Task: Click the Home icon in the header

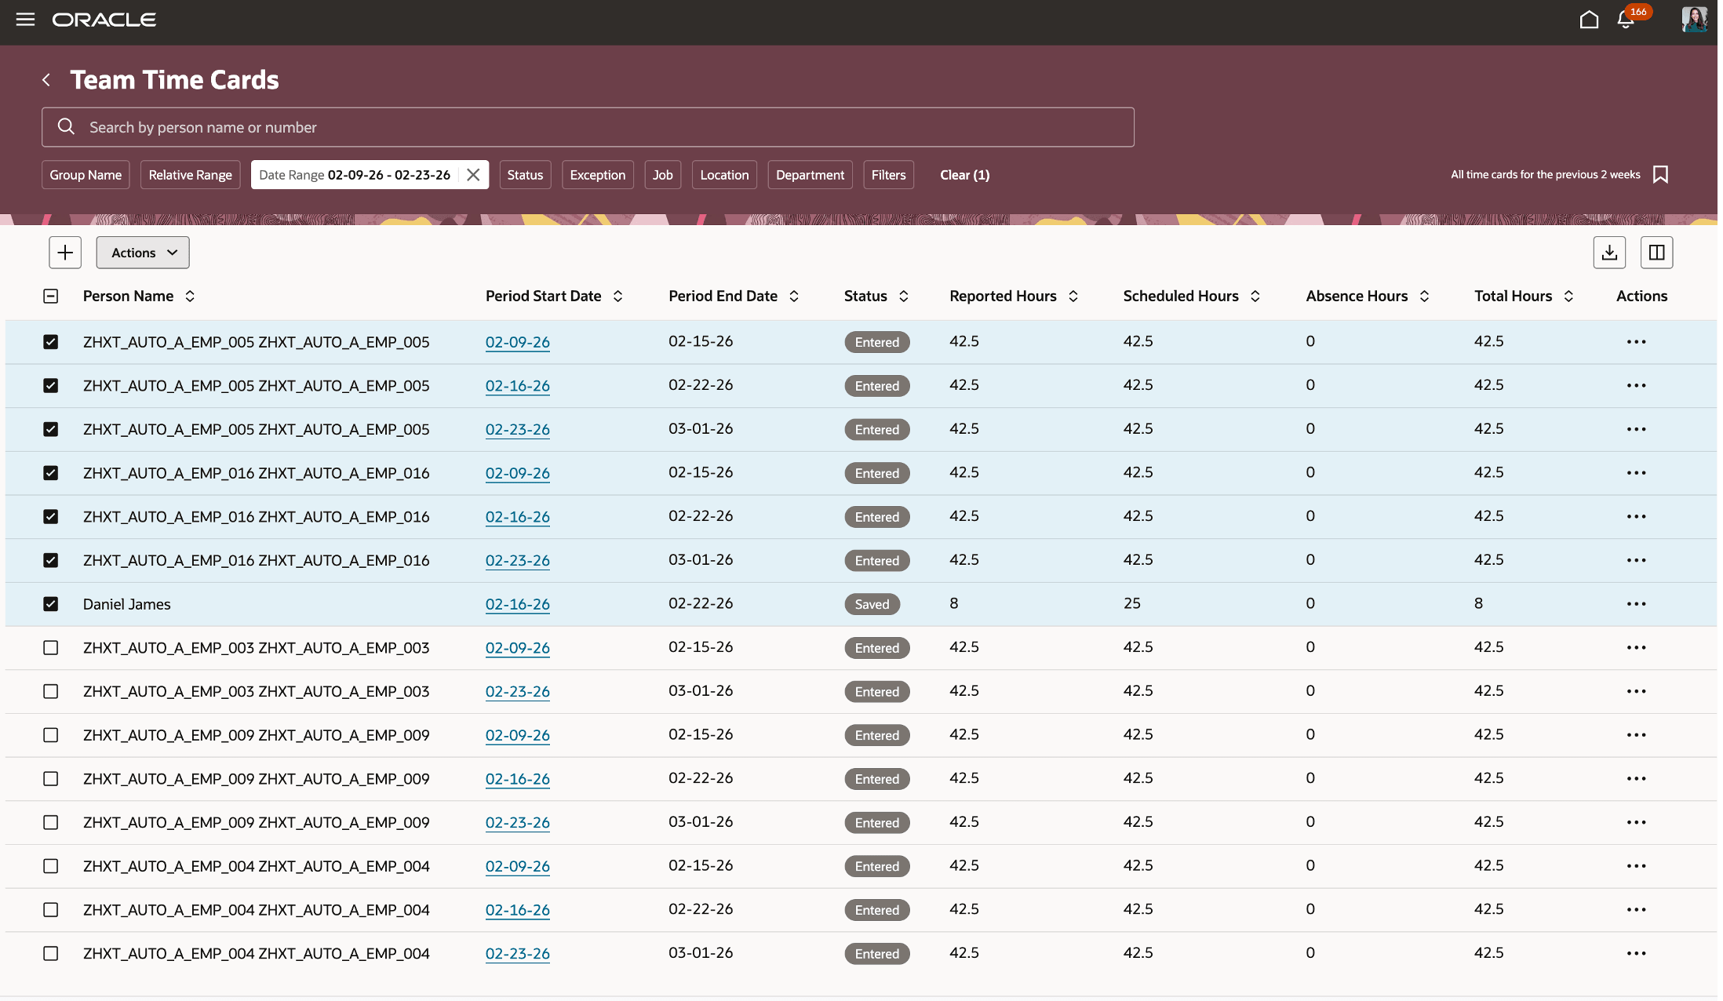Action: (1590, 20)
